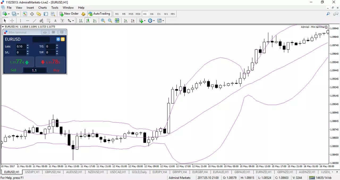Select the cursor arrow tool
340x180 pixels.
(5, 21)
